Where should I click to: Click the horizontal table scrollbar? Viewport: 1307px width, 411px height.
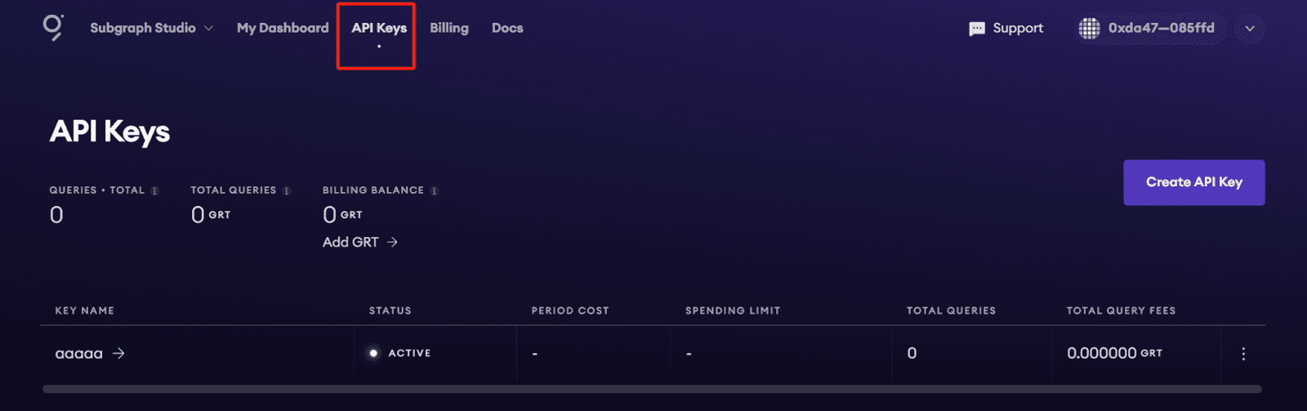coord(652,389)
